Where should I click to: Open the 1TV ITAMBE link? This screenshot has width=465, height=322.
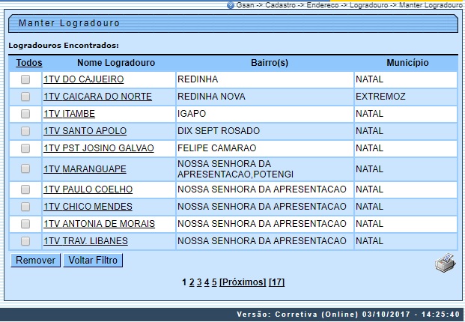point(70,114)
